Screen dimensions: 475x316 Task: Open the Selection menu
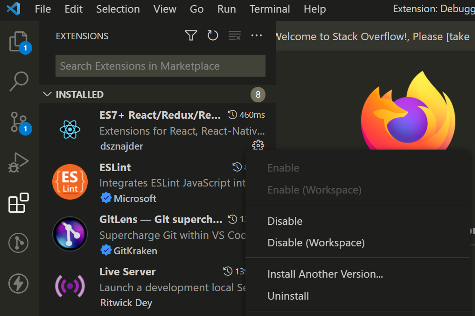click(x=118, y=9)
